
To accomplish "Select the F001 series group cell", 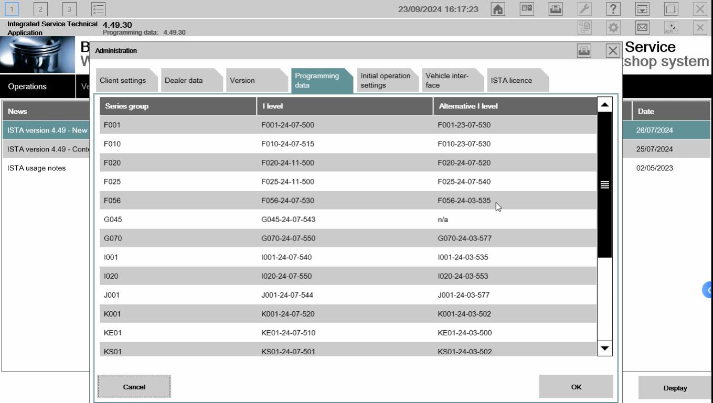I will coord(178,125).
